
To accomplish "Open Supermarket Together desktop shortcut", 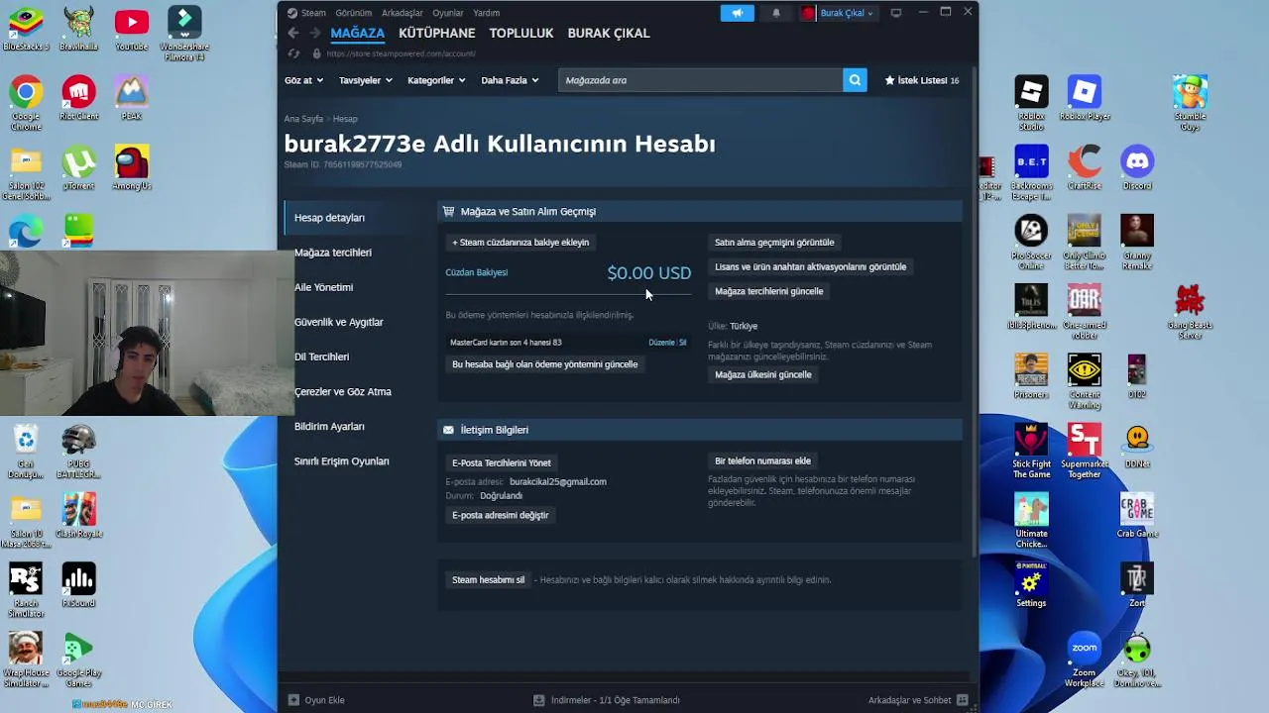I will (x=1085, y=451).
